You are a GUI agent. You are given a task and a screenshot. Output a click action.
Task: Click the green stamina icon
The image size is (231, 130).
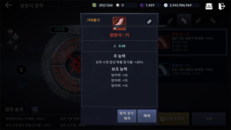(x=94, y=5)
